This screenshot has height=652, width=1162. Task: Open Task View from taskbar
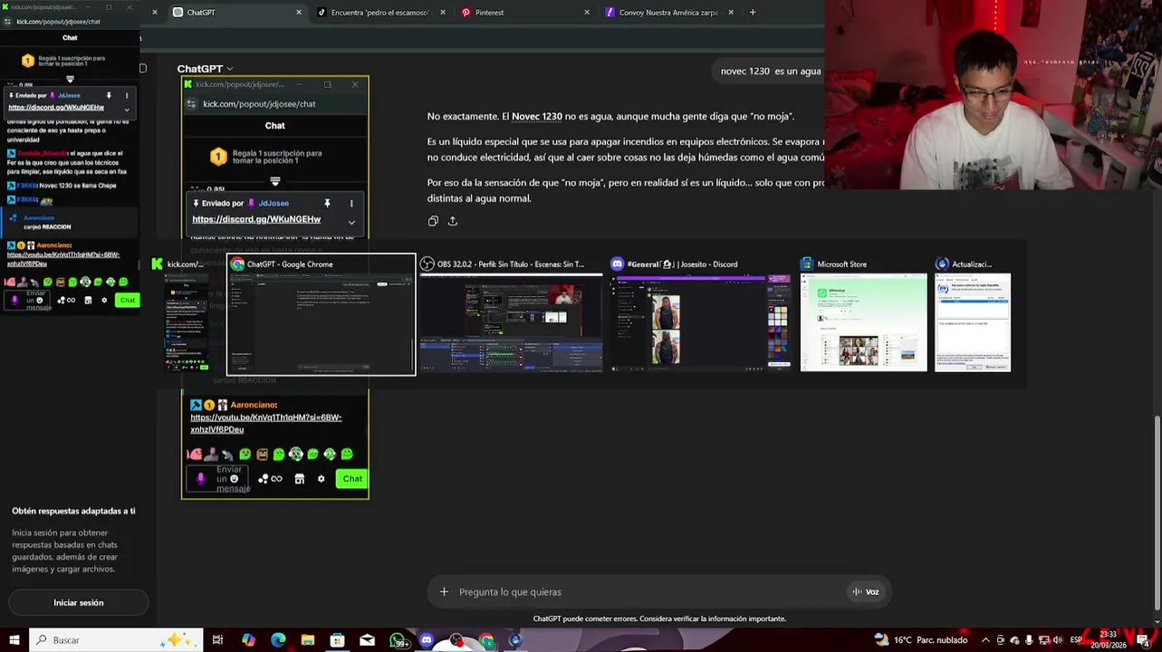pyautogui.click(x=217, y=640)
